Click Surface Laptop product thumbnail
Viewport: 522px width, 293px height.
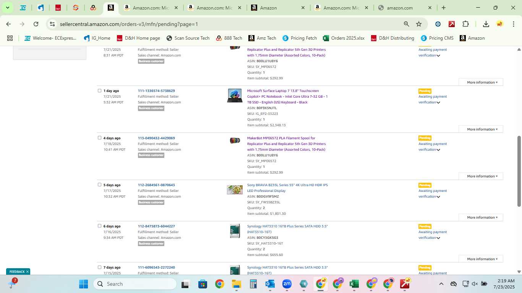coord(235,95)
